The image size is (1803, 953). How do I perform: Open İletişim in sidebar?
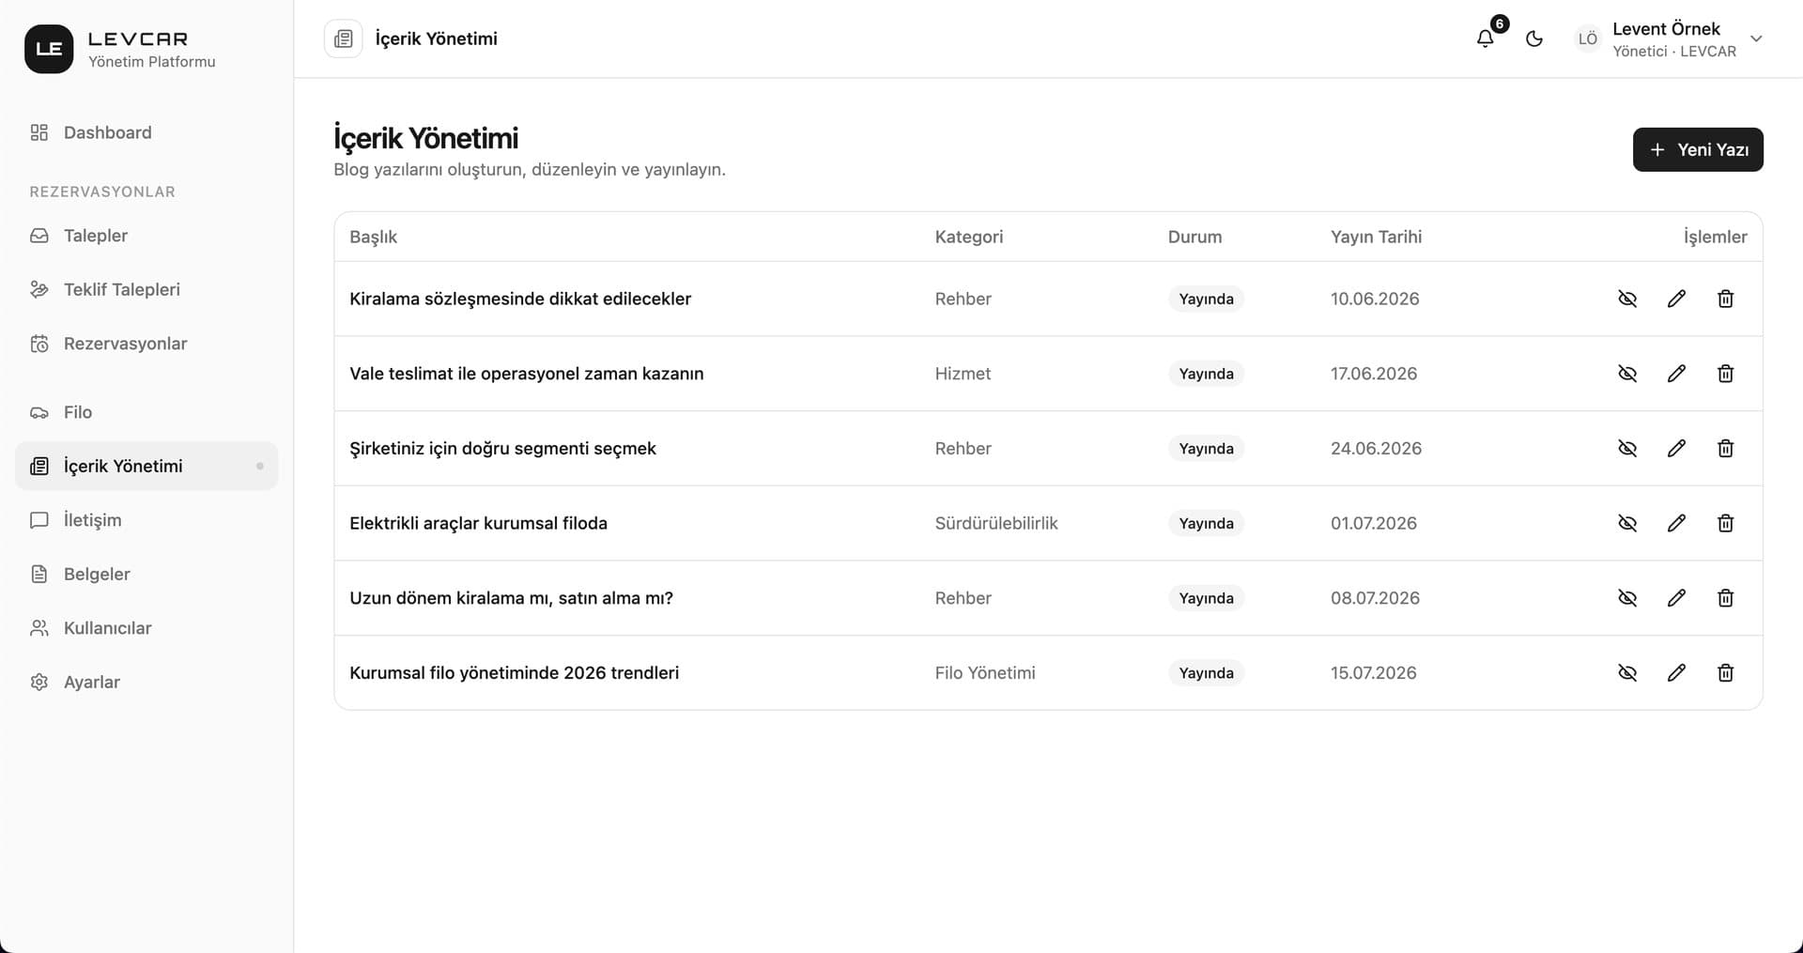pos(146,520)
